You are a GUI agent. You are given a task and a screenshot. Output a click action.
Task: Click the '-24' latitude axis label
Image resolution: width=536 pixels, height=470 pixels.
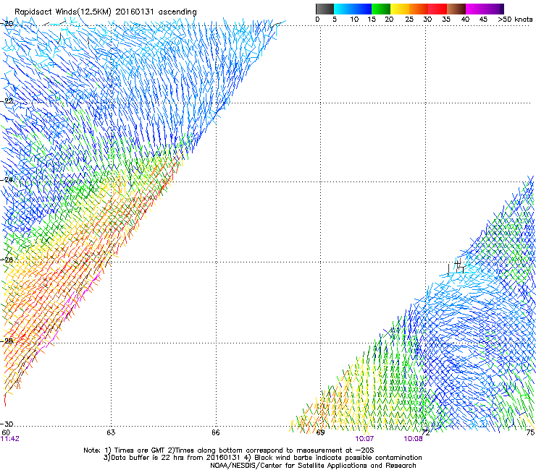[7, 179]
